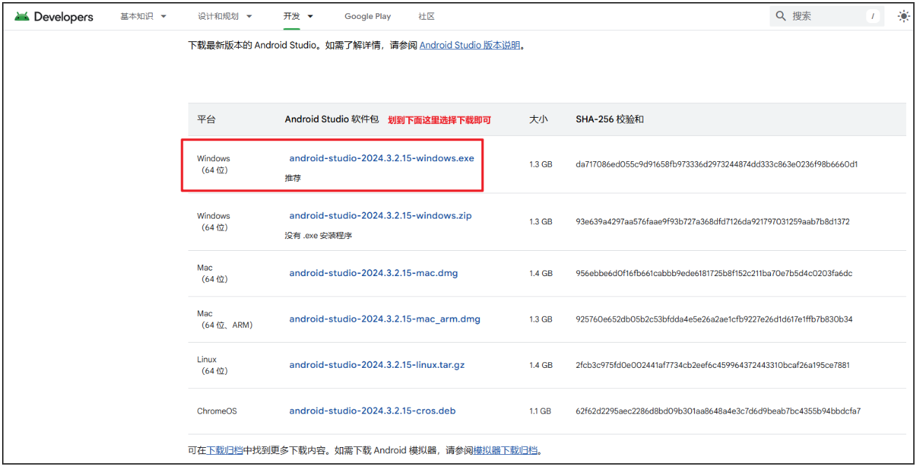Click the slash shortcut hint in search box
The image size is (916, 466).
[873, 16]
